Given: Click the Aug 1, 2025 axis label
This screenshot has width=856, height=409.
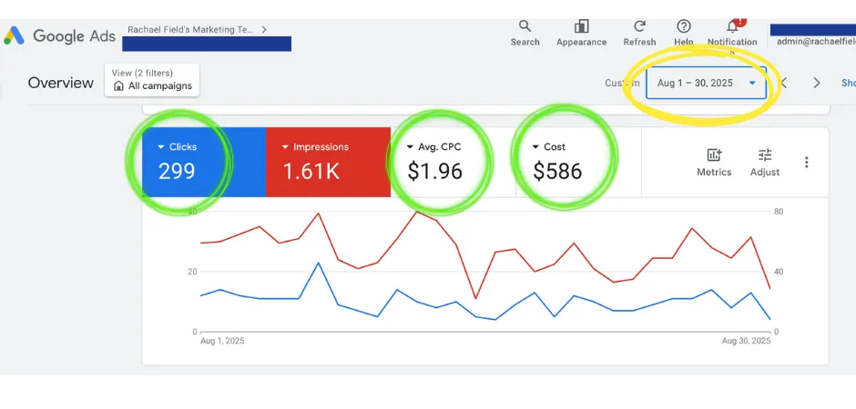Looking at the screenshot, I should [222, 342].
